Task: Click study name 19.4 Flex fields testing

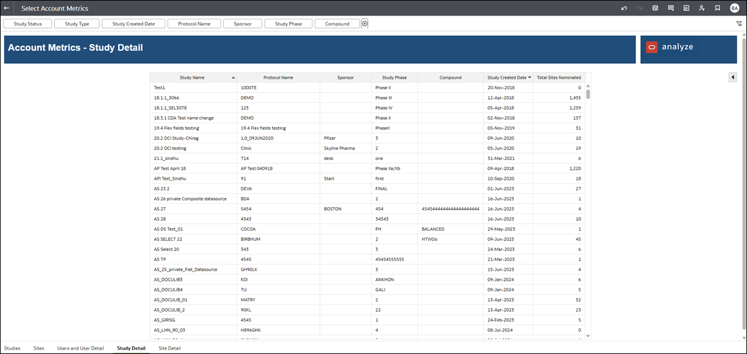Action: (176, 128)
